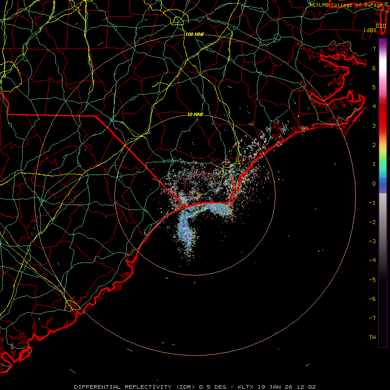Viewport: 390px width, 390px height.
Task: Click the "TH" label on the color scale
Action: (x=372, y=338)
